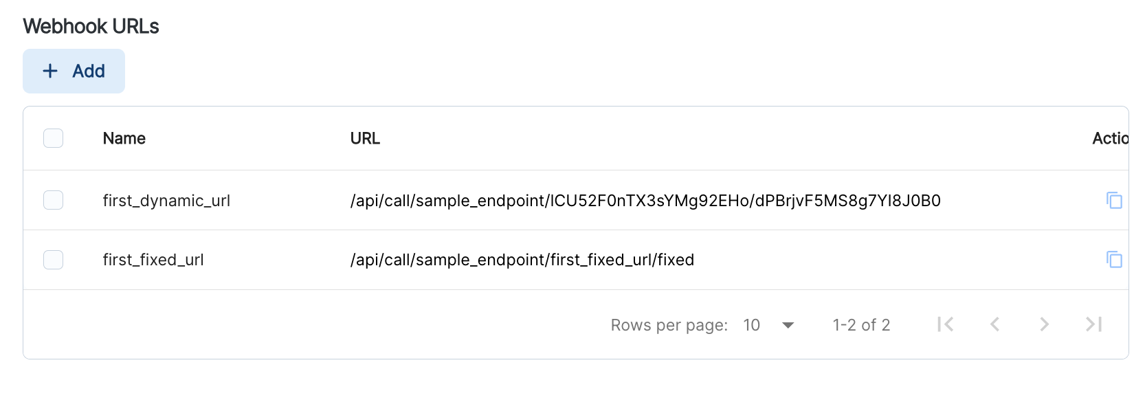This screenshot has height=400, width=1145.
Task: Click the Actions column header
Action: (1109, 138)
